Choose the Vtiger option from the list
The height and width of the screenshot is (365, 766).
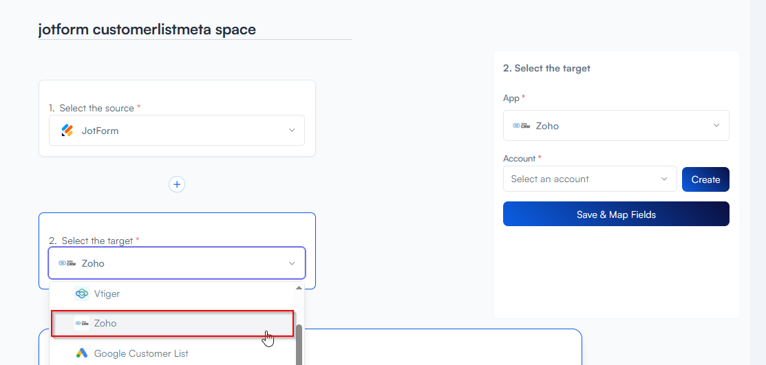107,294
